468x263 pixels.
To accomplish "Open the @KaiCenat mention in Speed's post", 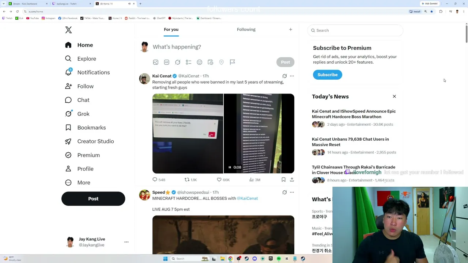I will pos(248,198).
